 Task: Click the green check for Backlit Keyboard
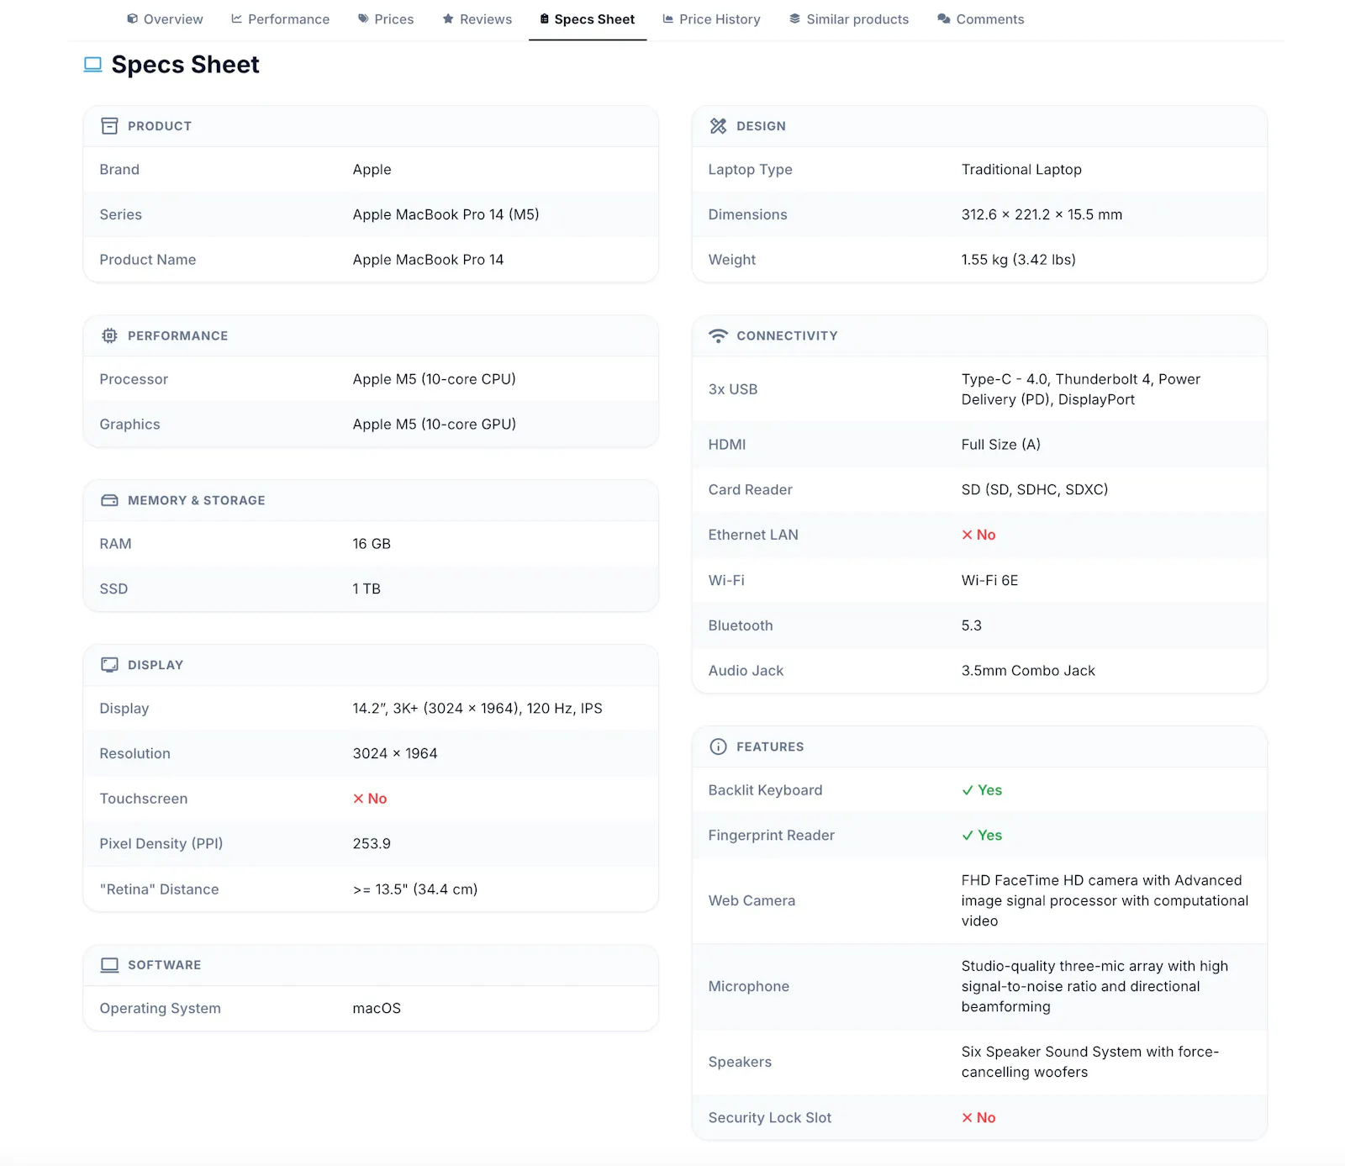point(968,790)
